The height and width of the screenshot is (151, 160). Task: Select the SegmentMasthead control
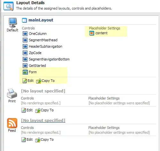(x=40, y=40)
